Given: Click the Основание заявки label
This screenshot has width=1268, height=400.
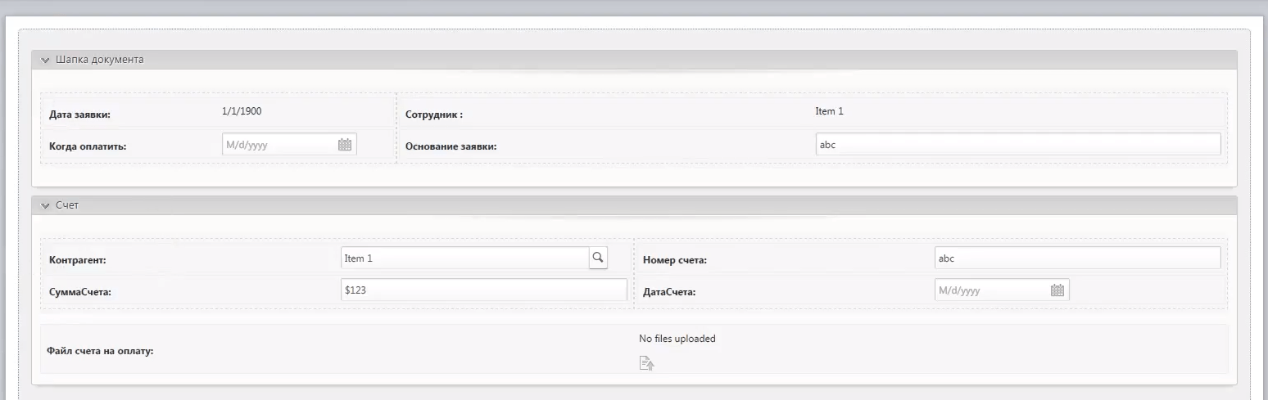Looking at the screenshot, I should point(451,146).
